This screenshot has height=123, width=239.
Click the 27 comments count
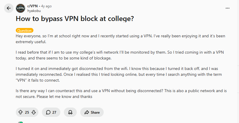(54, 112)
